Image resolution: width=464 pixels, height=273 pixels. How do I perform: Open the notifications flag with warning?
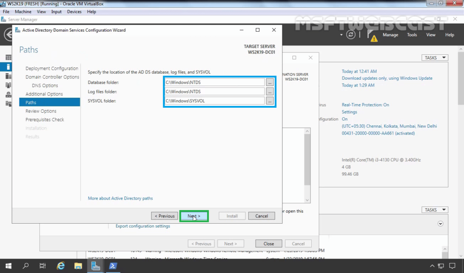coord(372,35)
